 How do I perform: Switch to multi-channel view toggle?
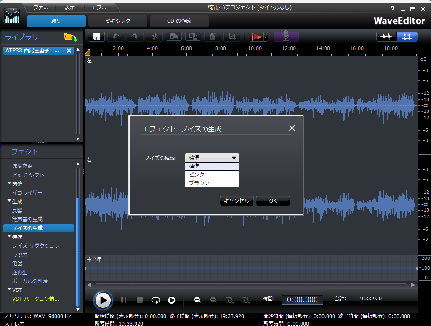(407, 37)
